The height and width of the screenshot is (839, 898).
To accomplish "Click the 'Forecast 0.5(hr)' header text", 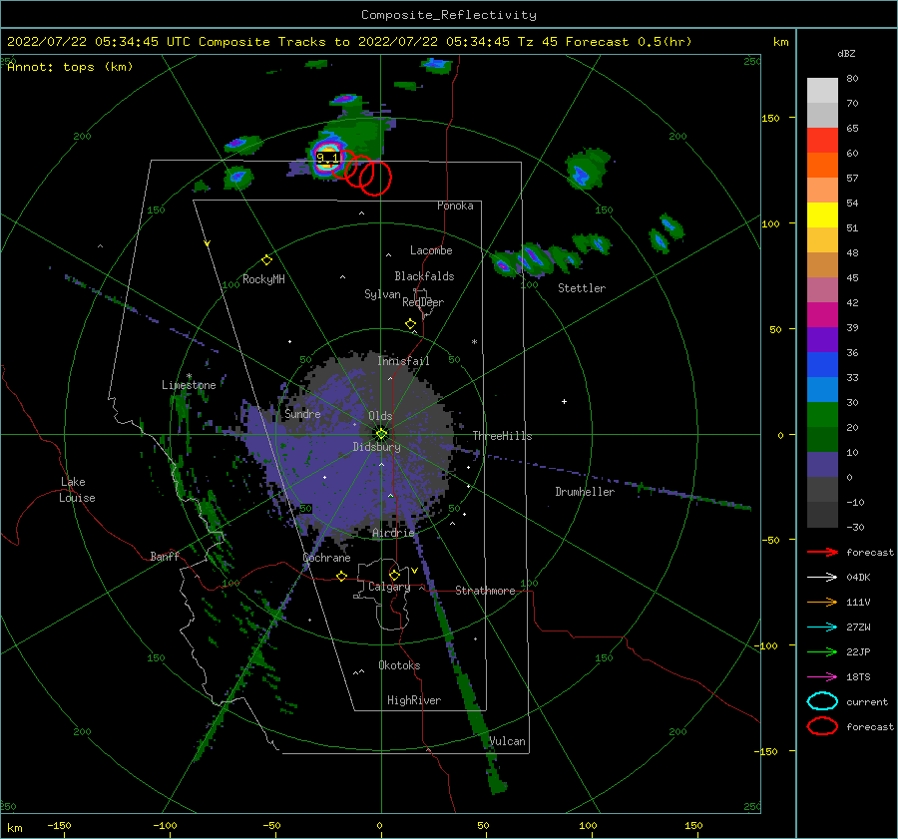I will click(x=629, y=42).
